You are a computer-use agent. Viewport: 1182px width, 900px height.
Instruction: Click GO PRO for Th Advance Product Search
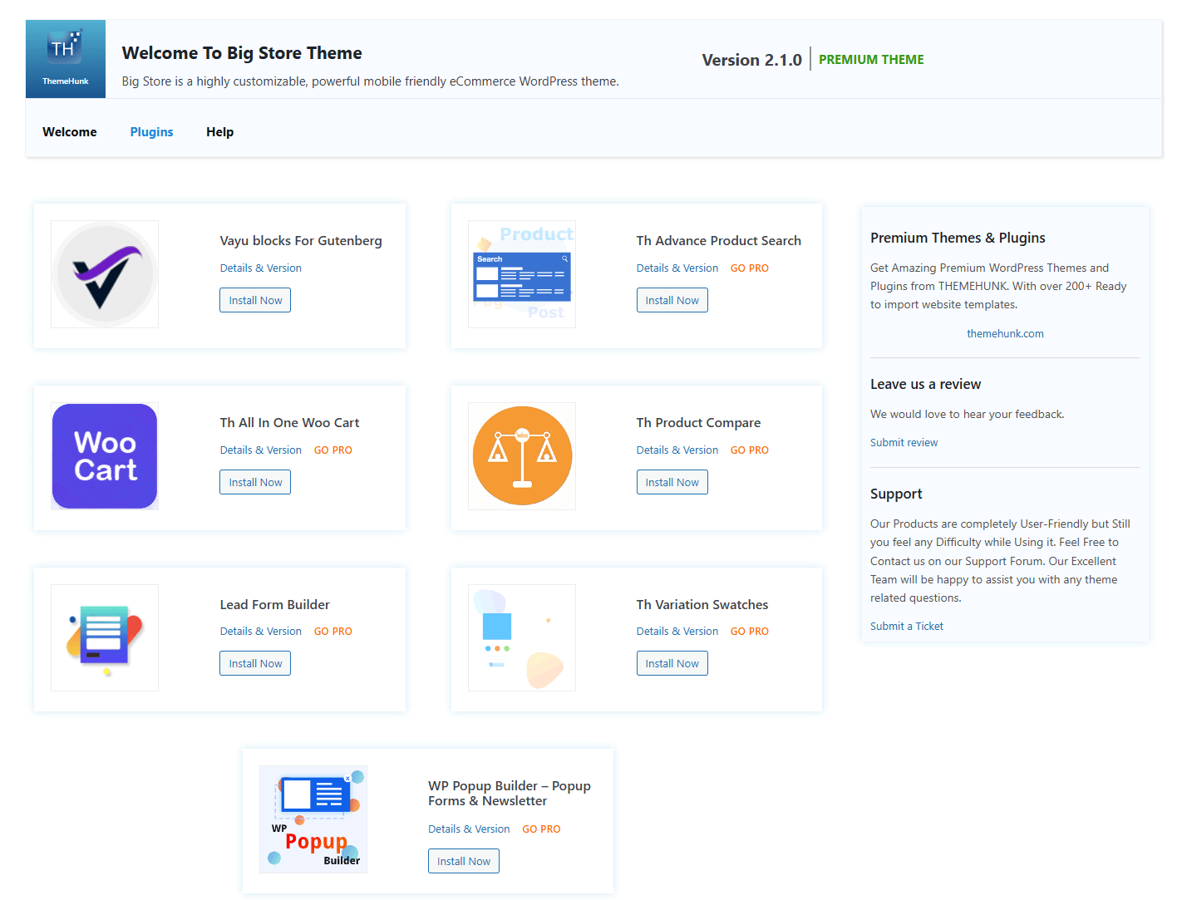[x=750, y=268]
